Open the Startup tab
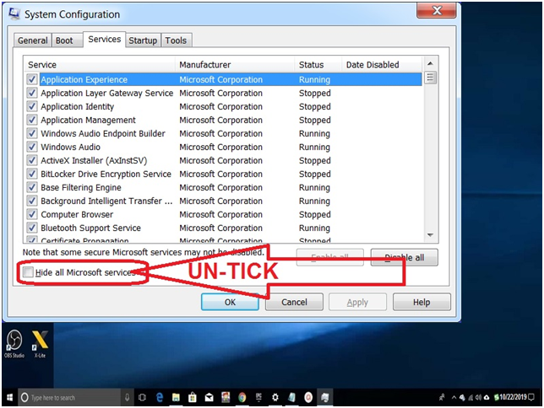The height and width of the screenshot is (408, 544). click(143, 40)
